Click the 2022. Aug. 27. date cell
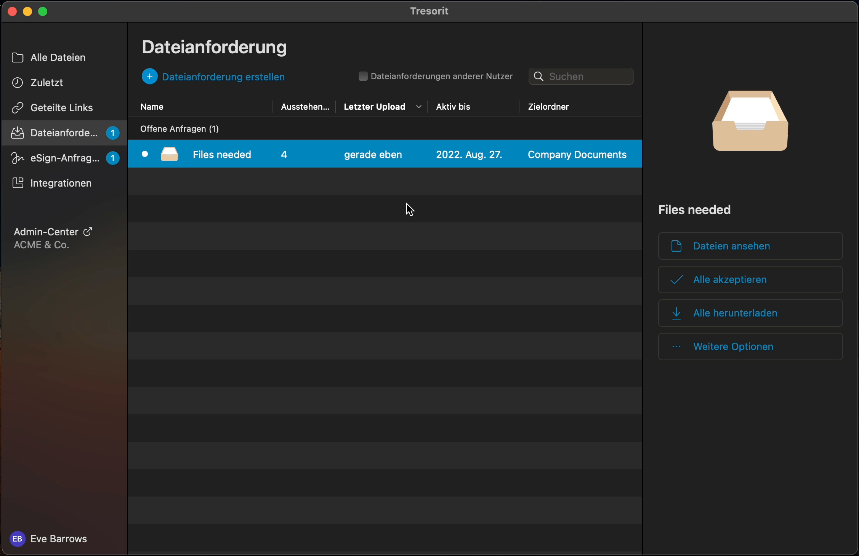859x556 pixels. tap(469, 155)
